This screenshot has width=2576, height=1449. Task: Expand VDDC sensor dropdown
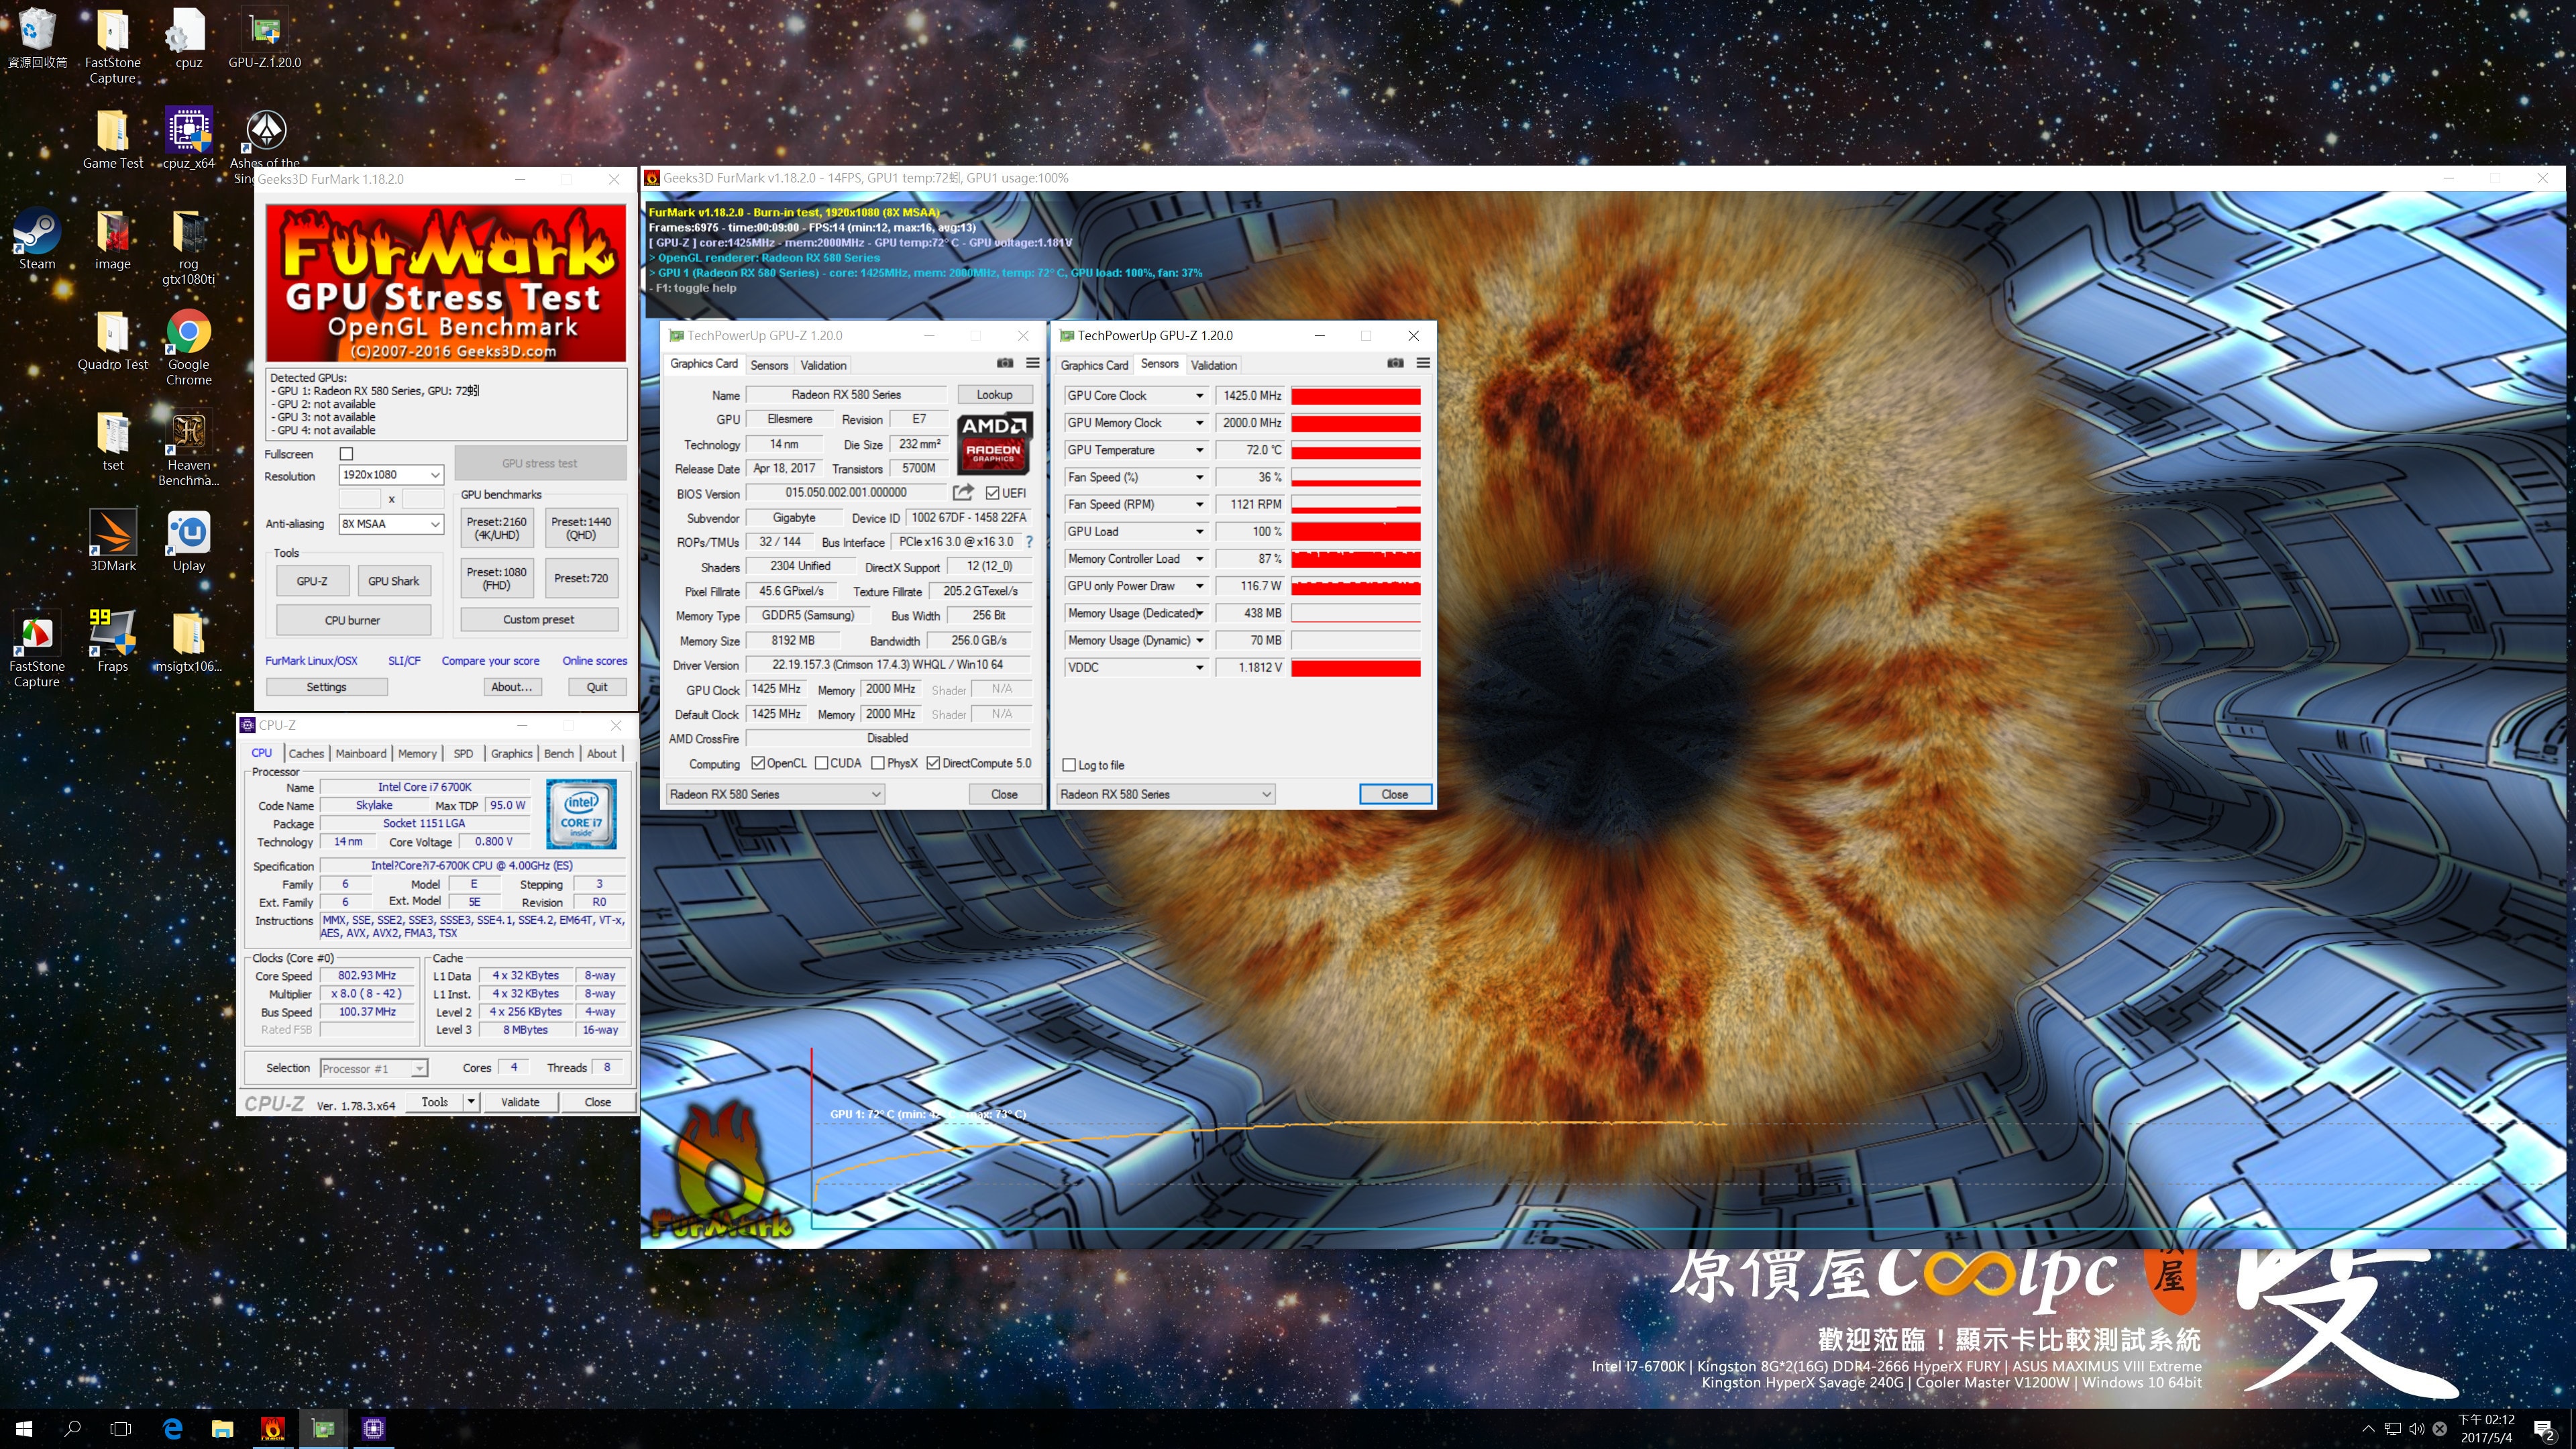pyautogui.click(x=1199, y=668)
